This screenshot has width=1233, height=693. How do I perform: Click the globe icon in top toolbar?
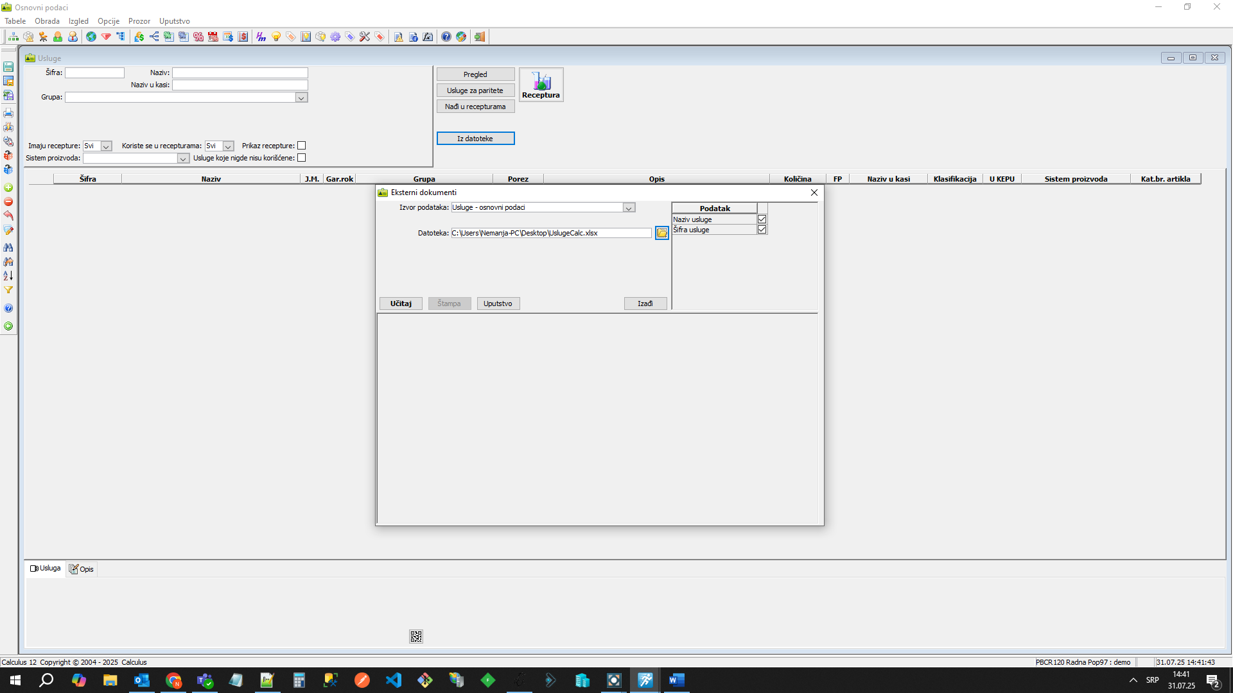[91, 37]
